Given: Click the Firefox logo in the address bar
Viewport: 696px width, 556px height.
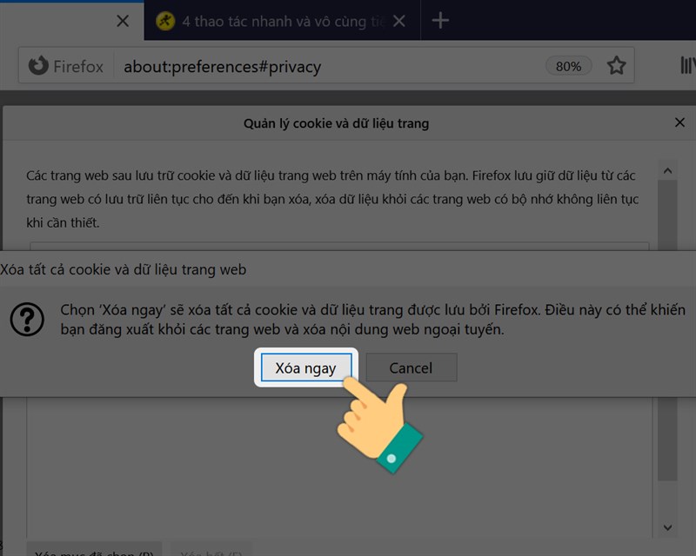Looking at the screenshot, I should 37,66.
